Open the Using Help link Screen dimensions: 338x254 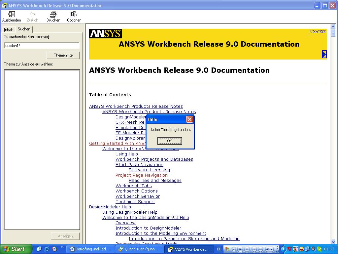click(x=127, y=154)
